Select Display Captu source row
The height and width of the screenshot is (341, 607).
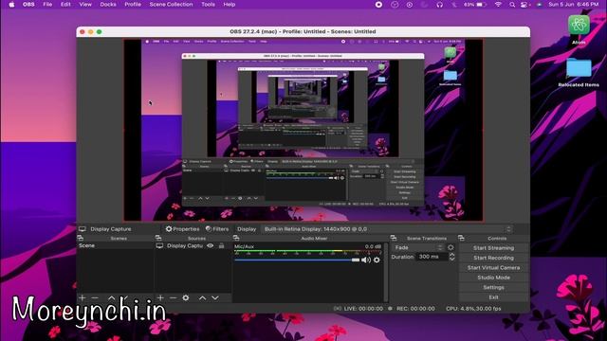[x=193, y=246]
